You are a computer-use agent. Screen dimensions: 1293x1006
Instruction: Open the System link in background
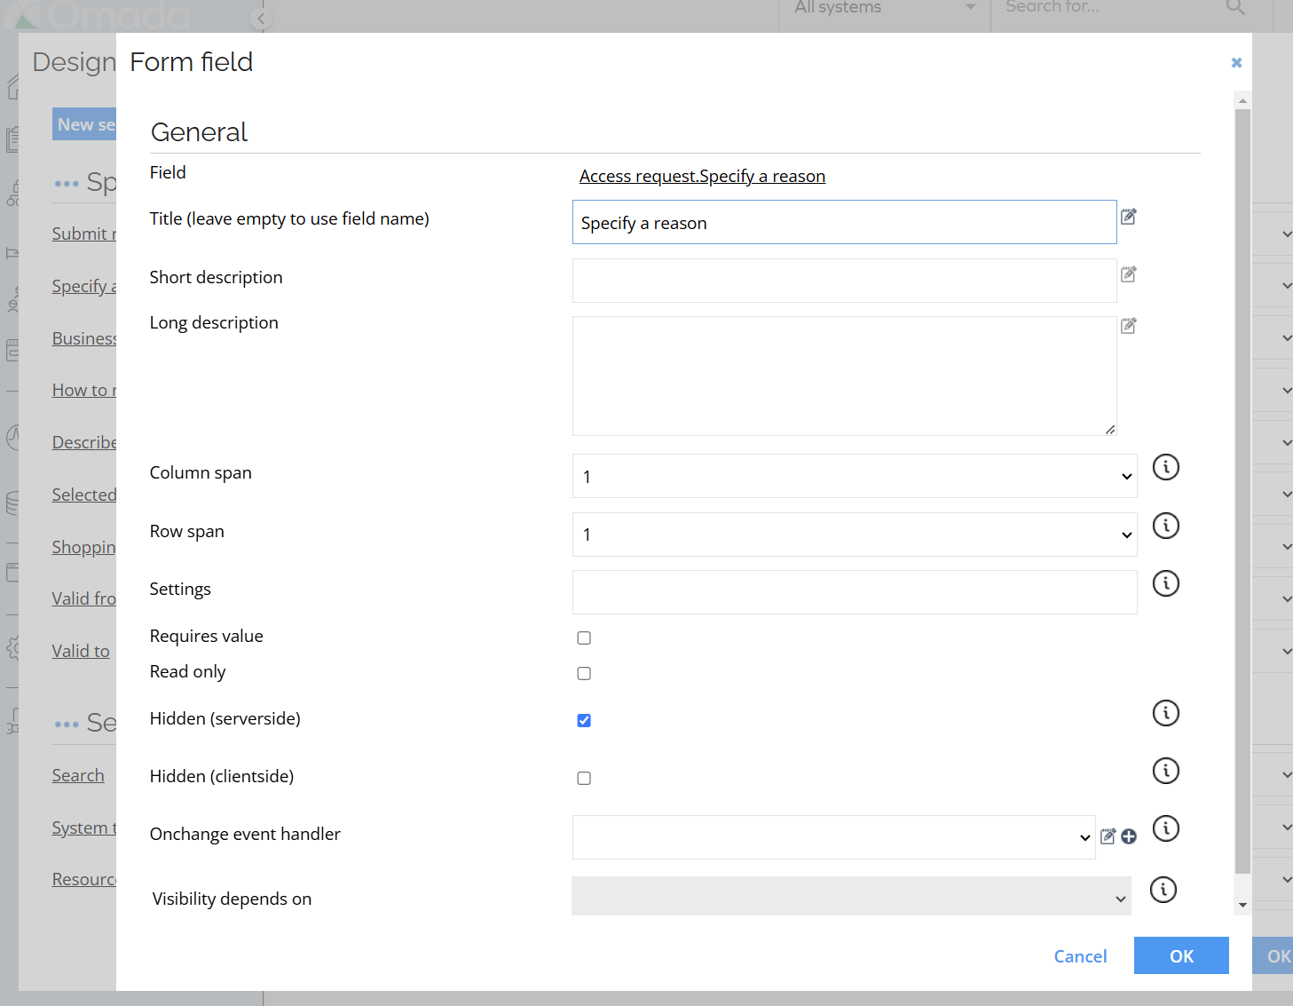coord(83,828)
